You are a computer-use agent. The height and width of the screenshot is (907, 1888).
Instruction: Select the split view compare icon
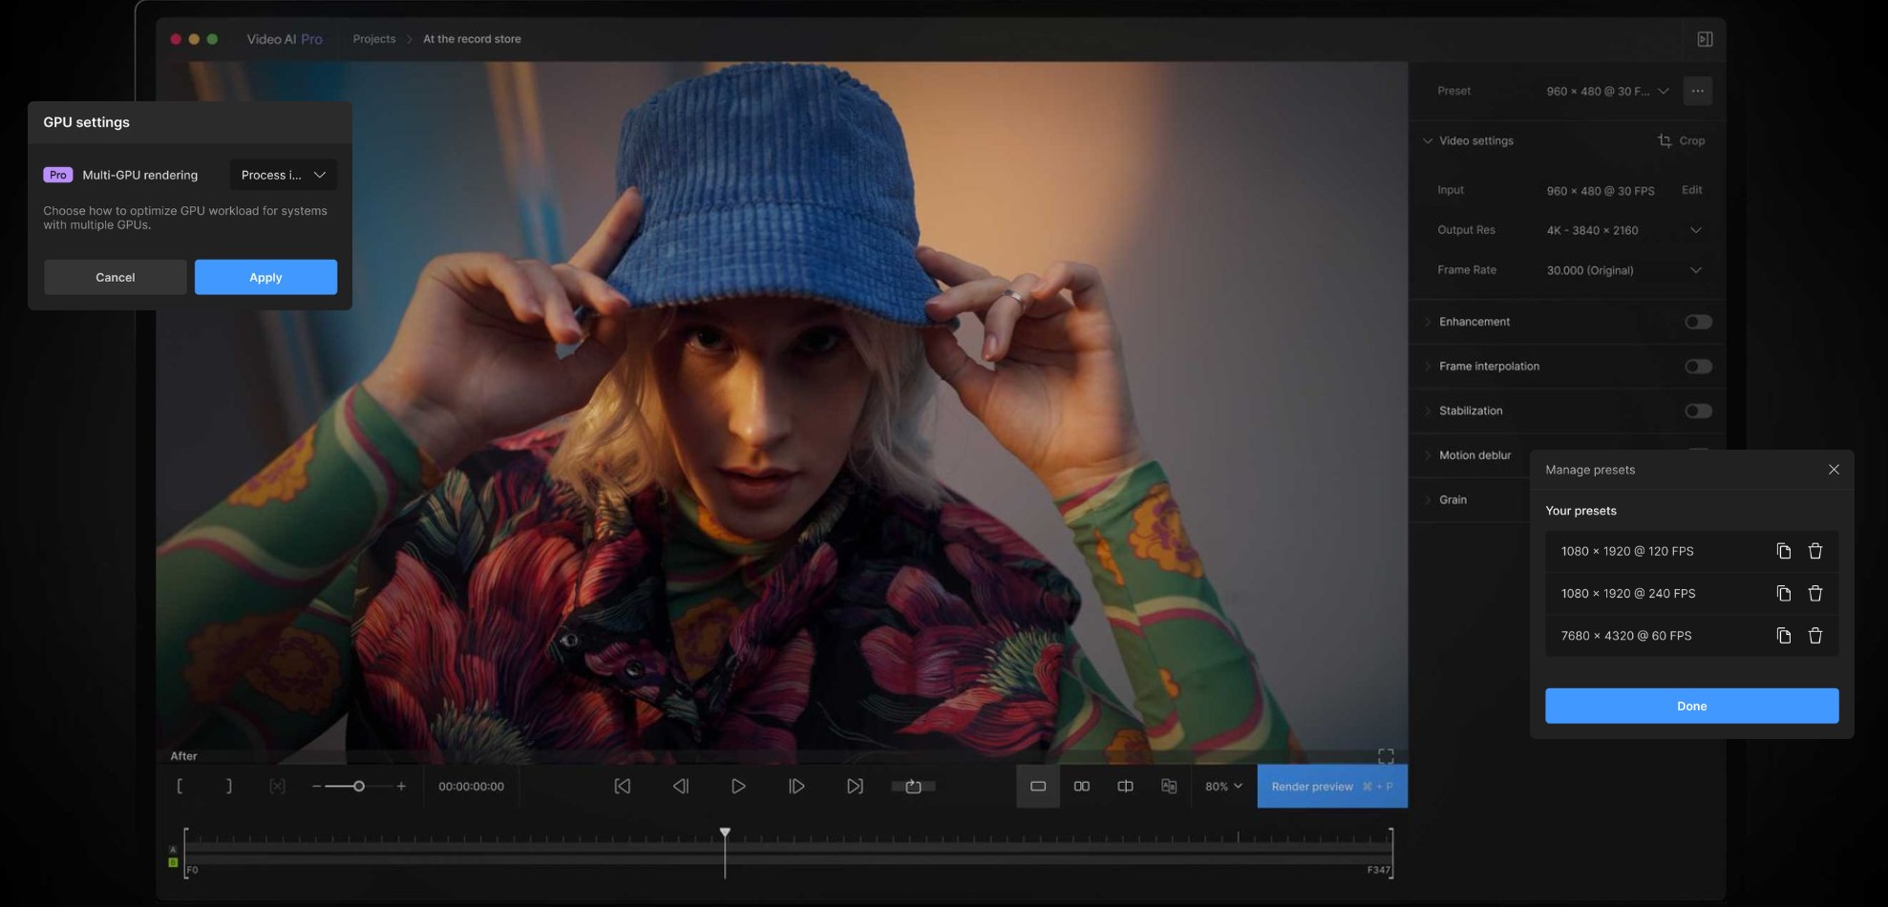1125,786
